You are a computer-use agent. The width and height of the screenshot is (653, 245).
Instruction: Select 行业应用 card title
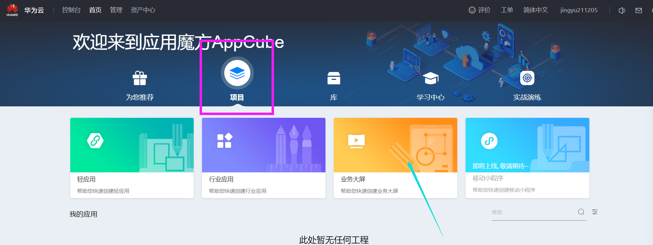221,179
